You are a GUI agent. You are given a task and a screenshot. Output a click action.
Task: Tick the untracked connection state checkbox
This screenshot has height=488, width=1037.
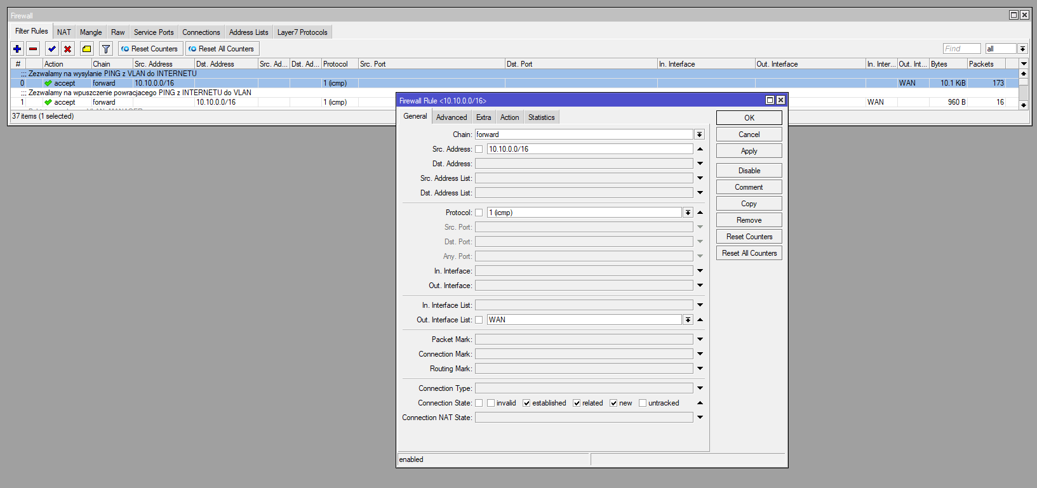643,403
